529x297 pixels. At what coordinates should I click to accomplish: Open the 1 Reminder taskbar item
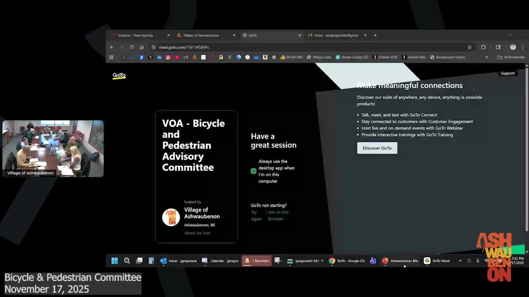point(257,261)
